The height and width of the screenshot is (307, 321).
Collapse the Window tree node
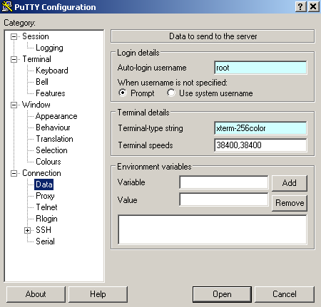[x=14, y=105]
